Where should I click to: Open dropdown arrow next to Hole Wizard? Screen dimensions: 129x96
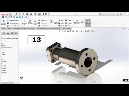[x=30, y=26]
